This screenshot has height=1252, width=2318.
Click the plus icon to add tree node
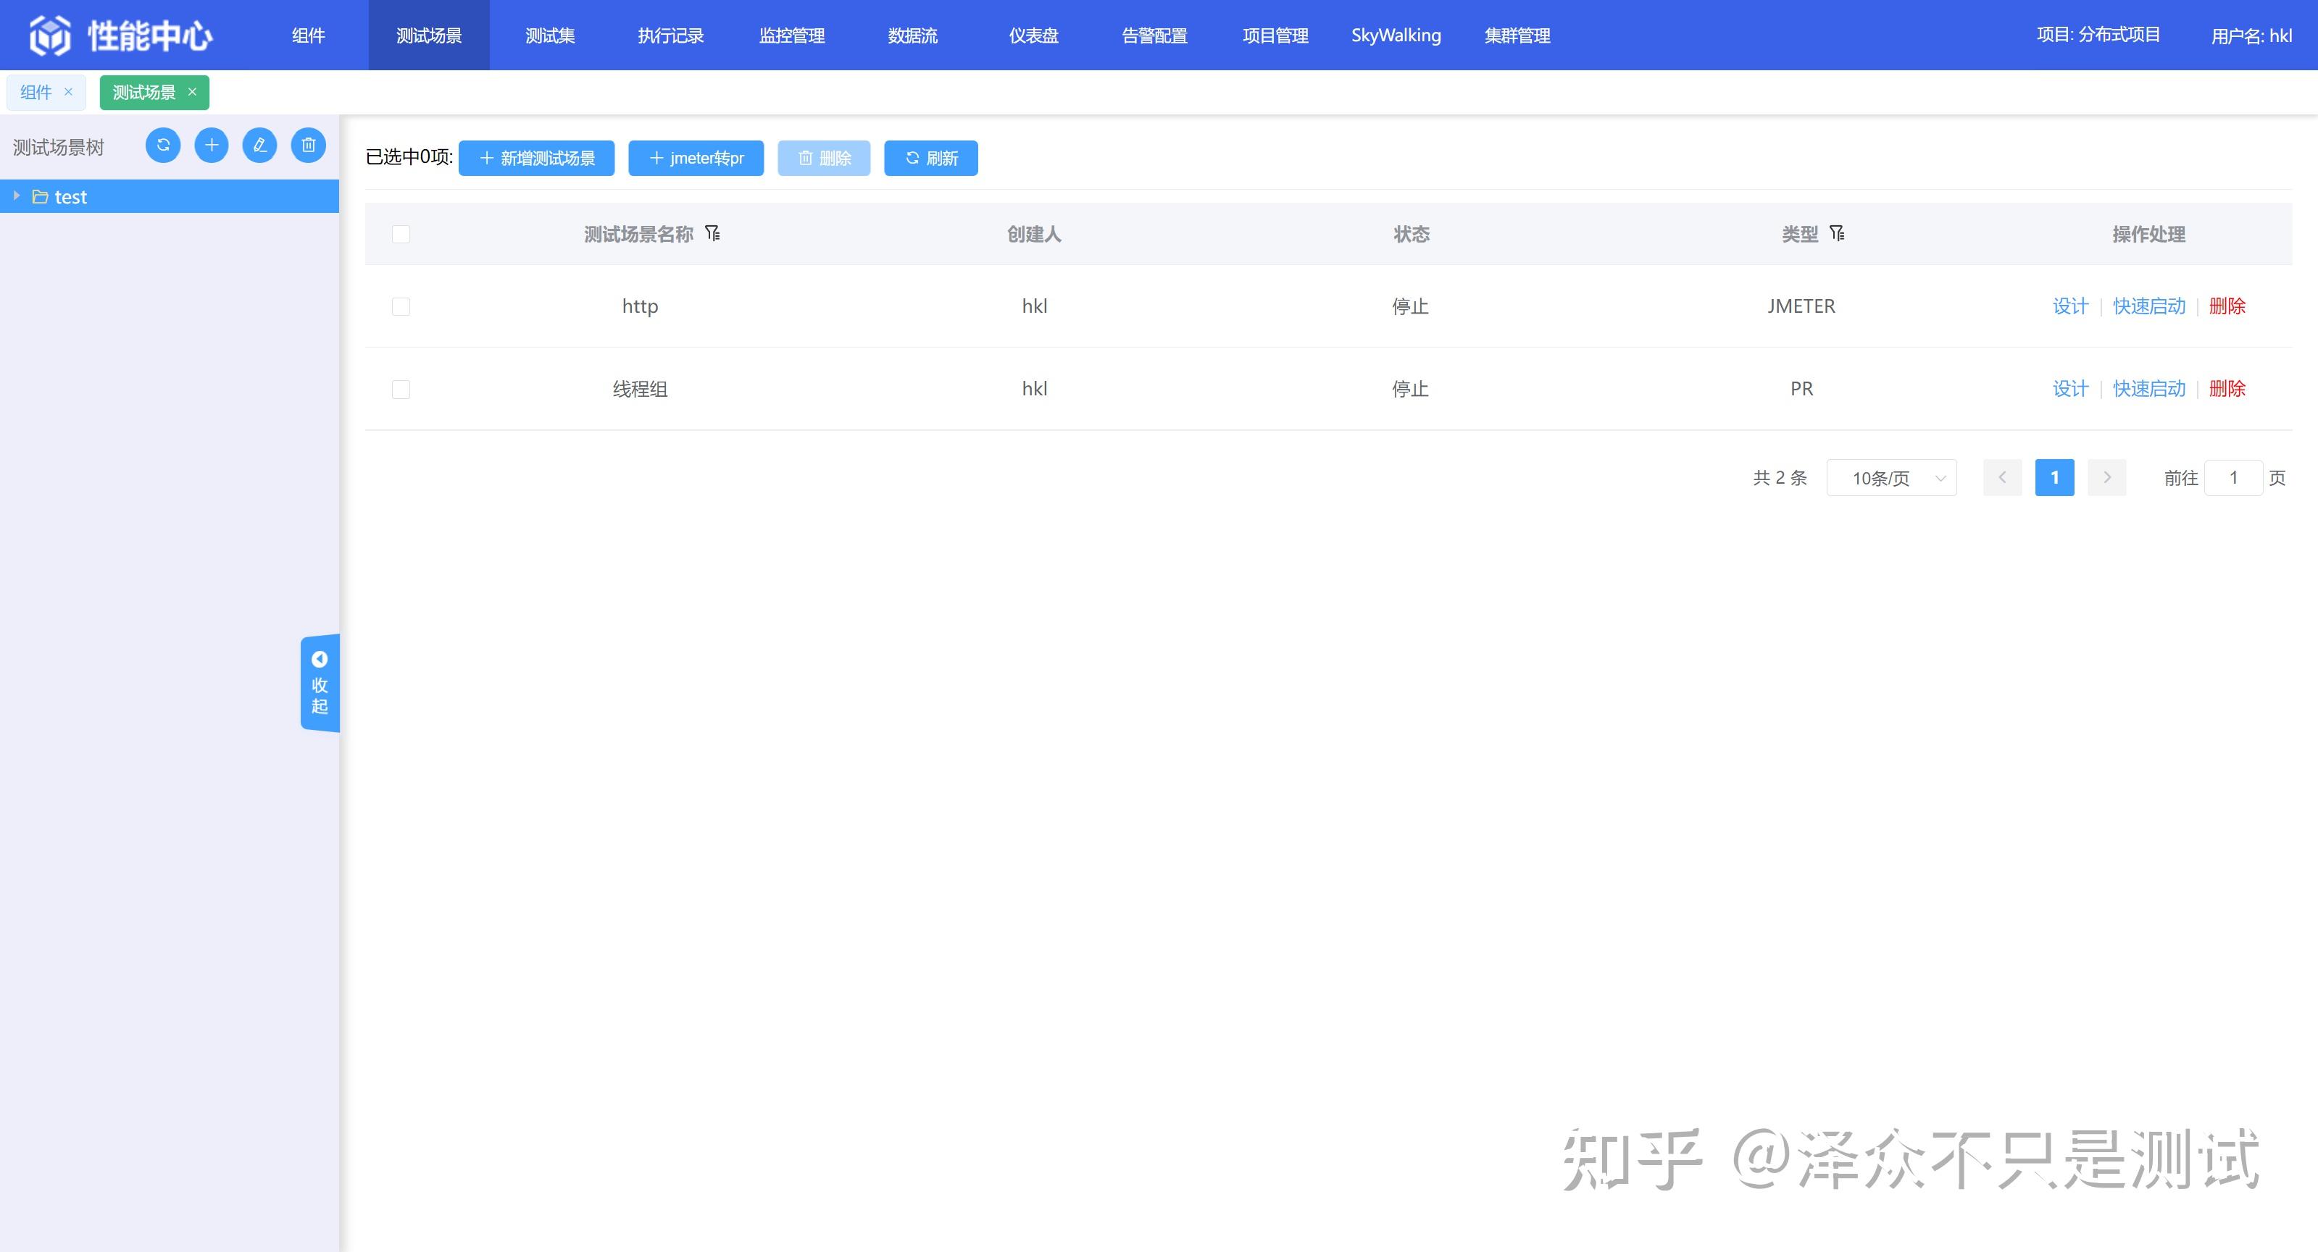click(x=212, y=145)
